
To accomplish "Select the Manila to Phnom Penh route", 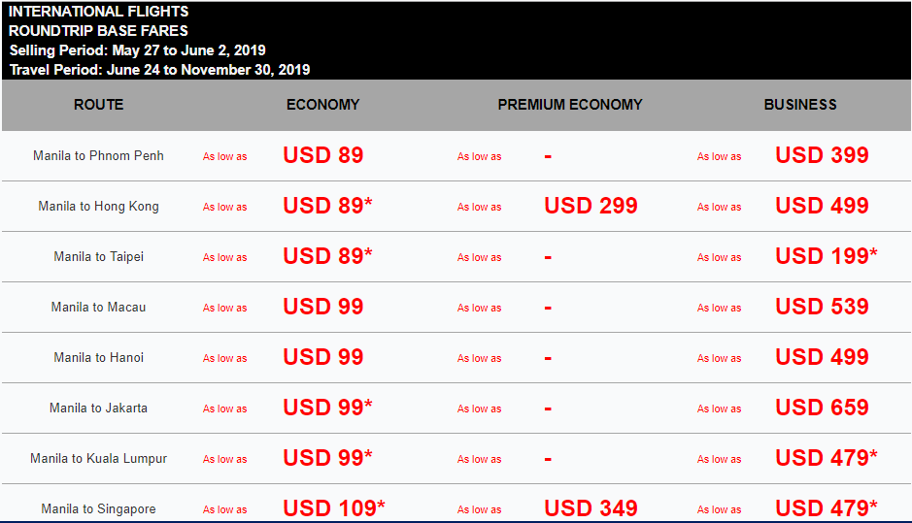I will tap(98, 156).
